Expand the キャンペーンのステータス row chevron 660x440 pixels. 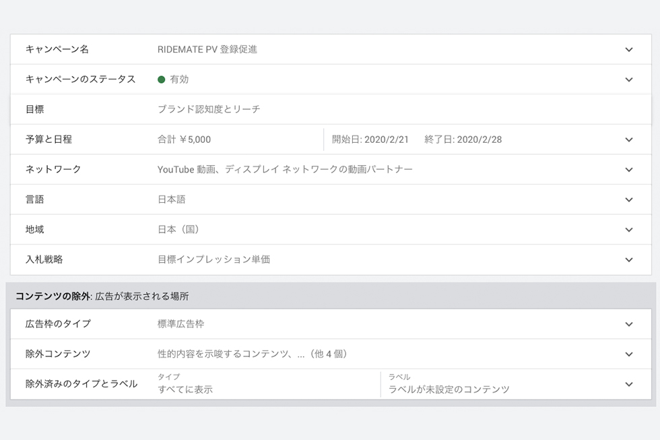629,80
